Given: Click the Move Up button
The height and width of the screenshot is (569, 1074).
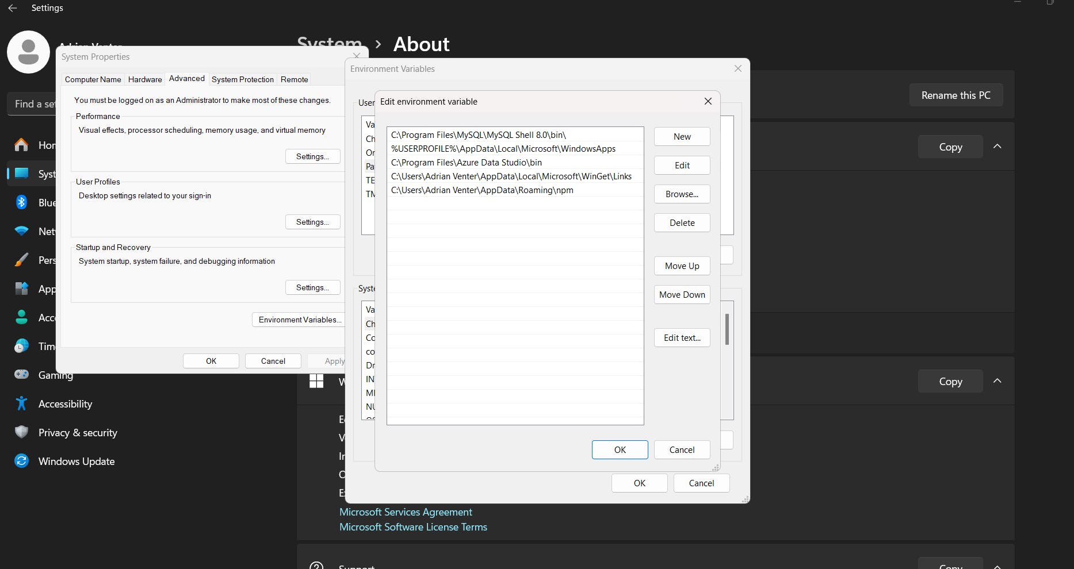Looking at the screenshot, I should (682, 266).
